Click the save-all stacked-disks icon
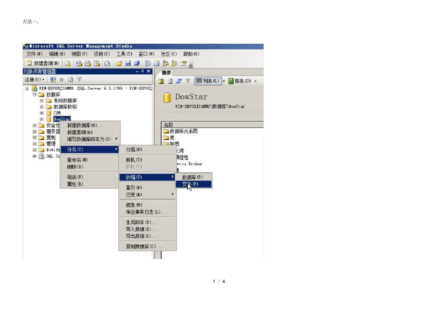 pos(136,63)
